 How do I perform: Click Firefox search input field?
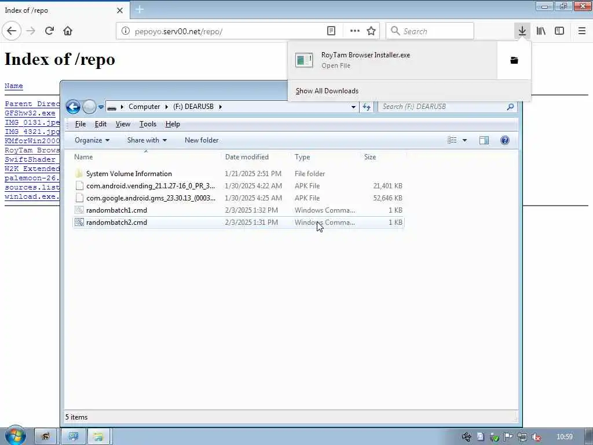430,31
